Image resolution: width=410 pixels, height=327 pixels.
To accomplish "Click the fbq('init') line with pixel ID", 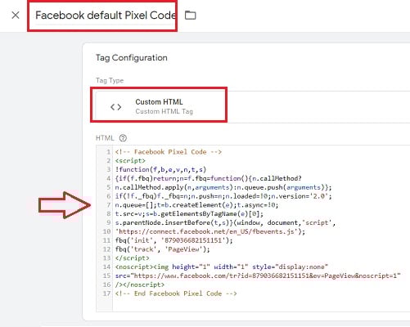I will coord(174,240).
